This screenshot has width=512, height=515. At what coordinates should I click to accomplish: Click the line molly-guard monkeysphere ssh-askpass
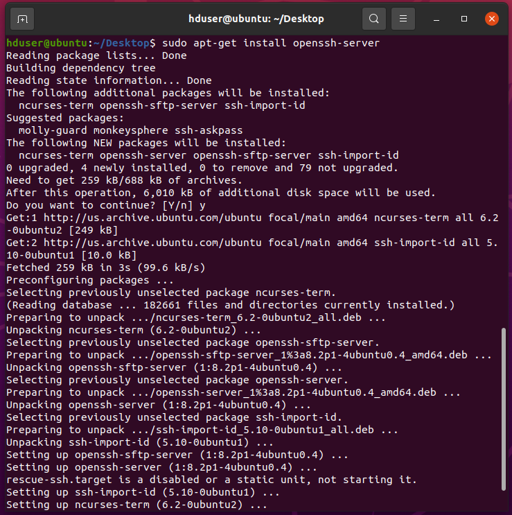[131, 130]
